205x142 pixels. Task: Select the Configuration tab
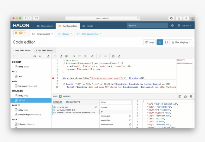[68, 26]
